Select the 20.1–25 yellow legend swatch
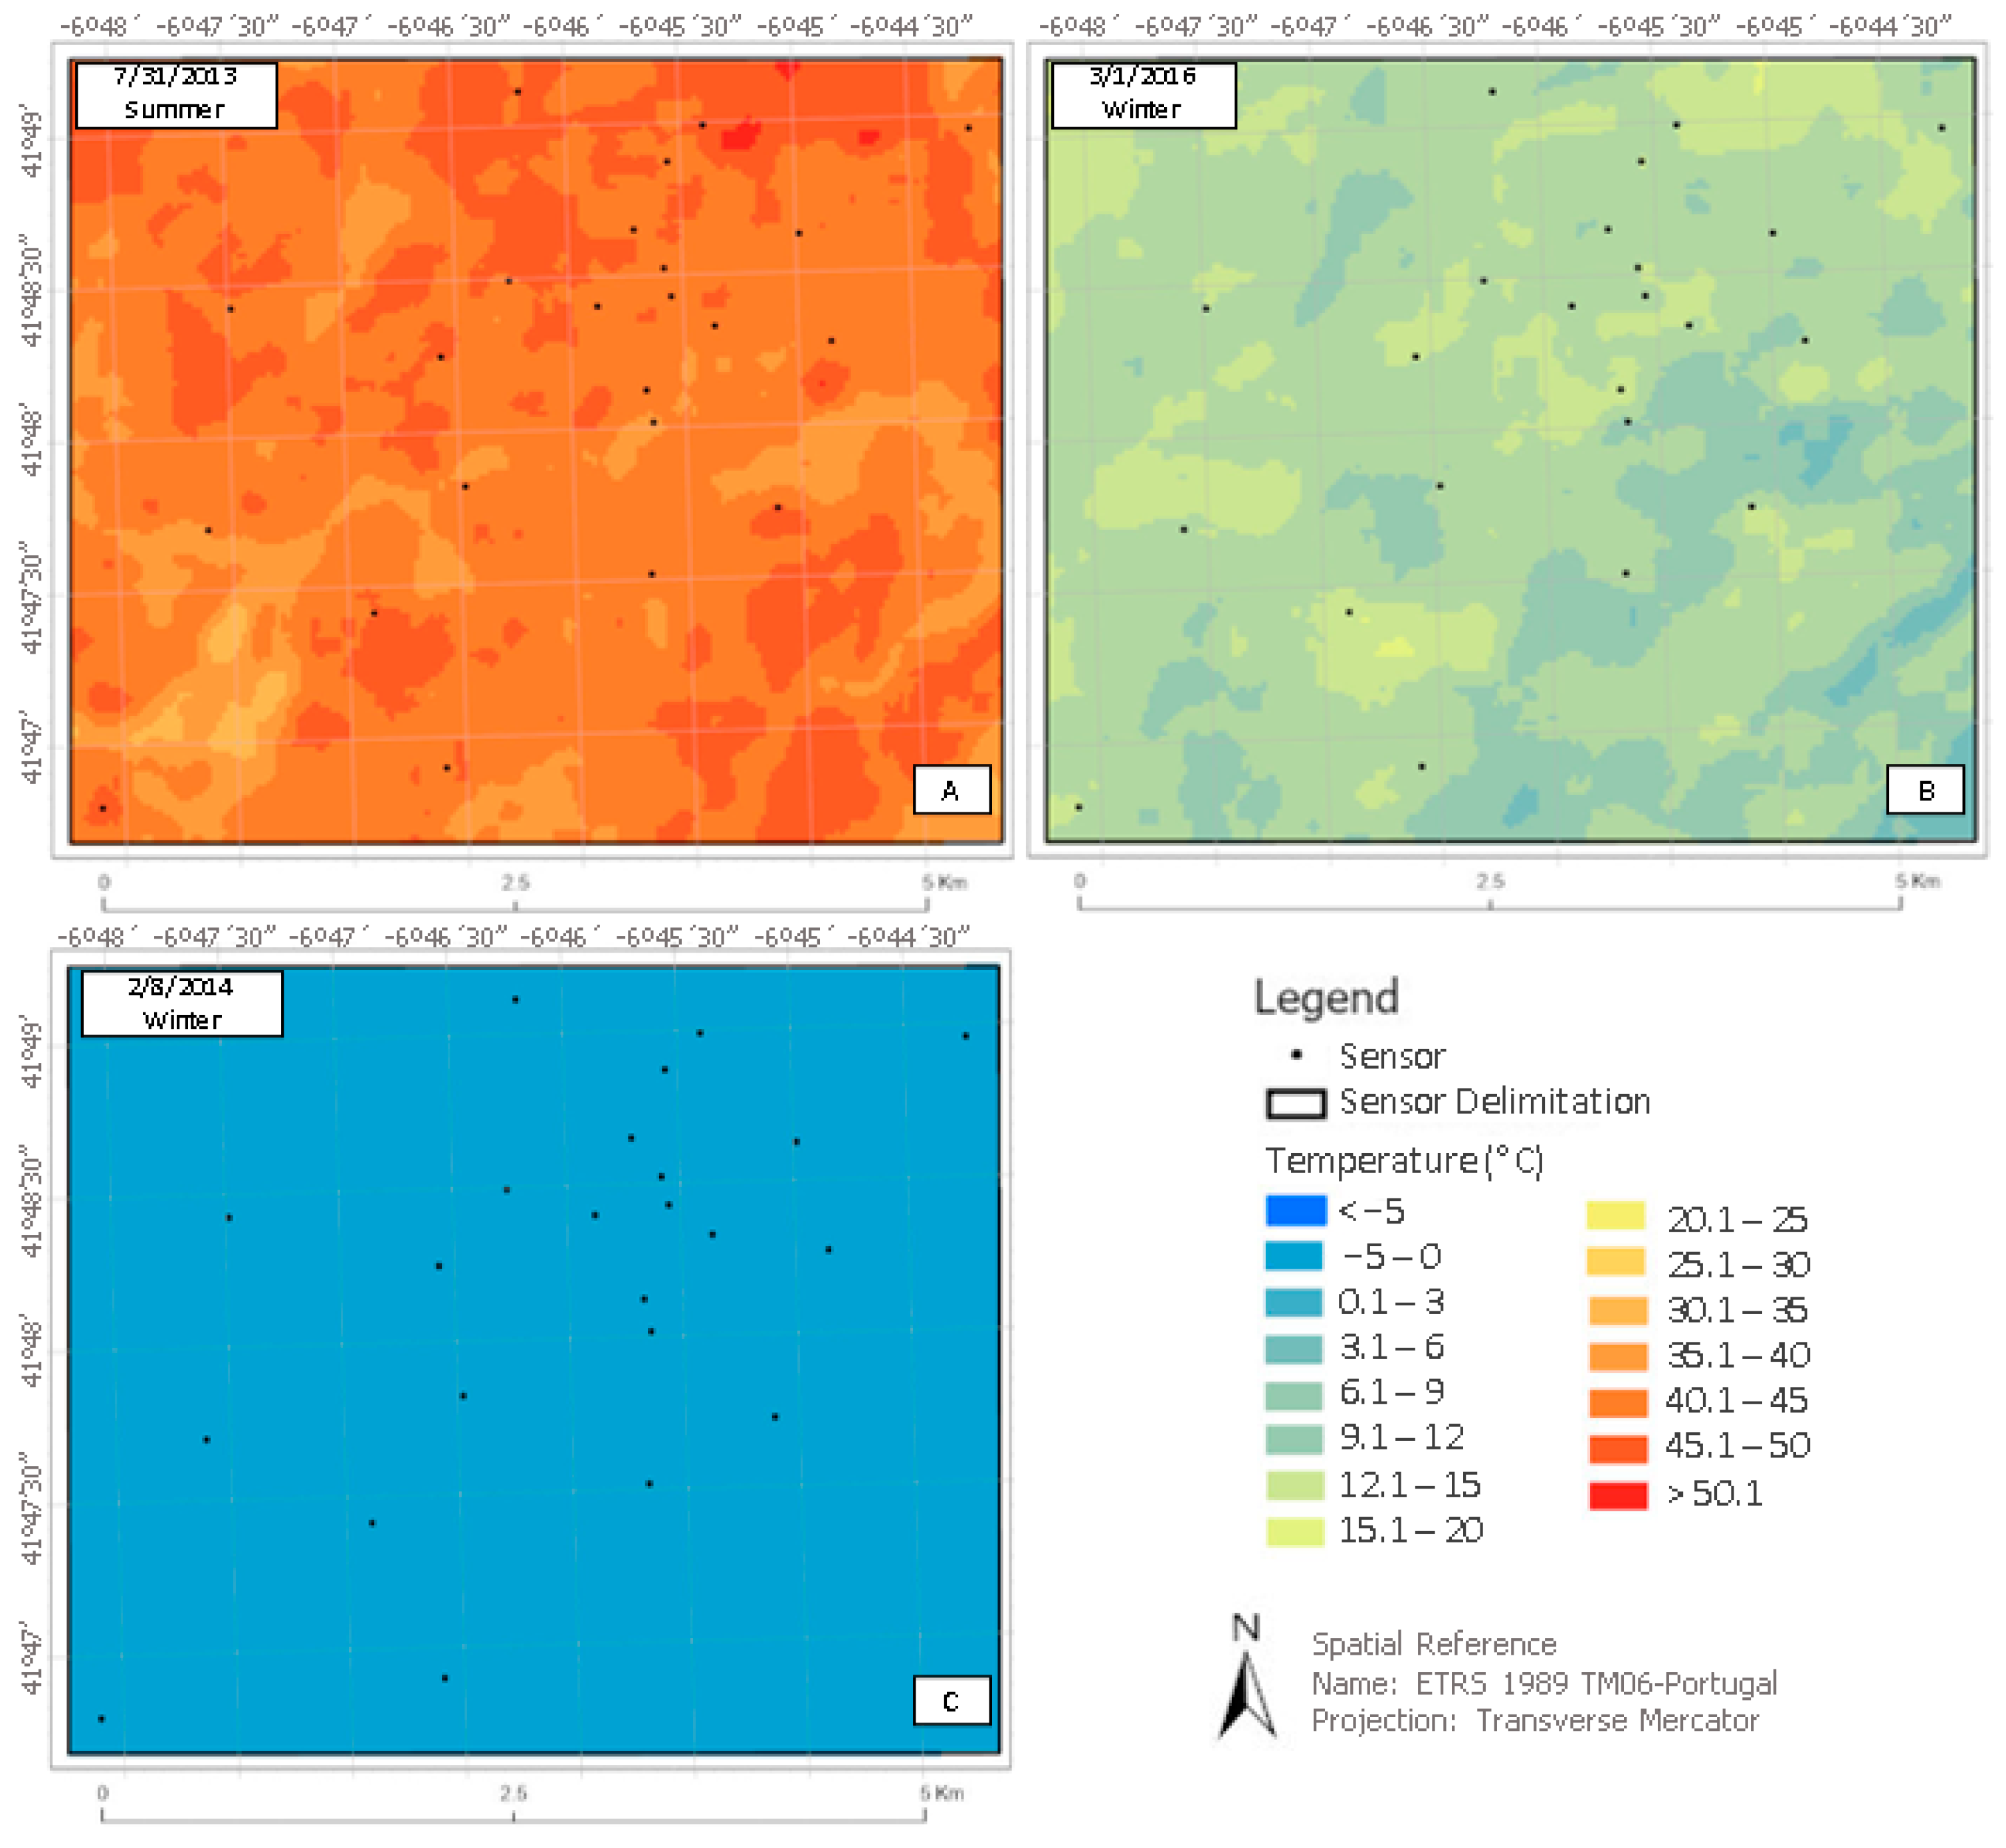The width and height of the screenshot is (2006, 1848). (1616, 1216)
